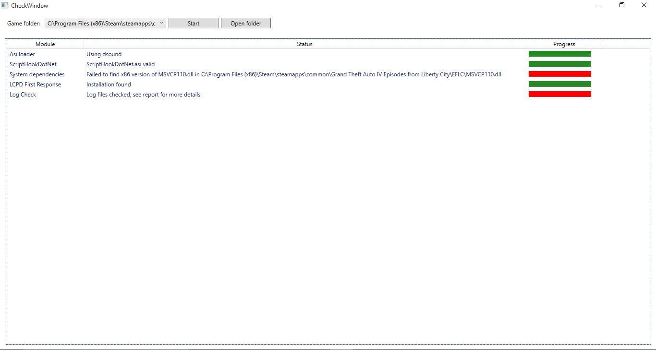Restore down the CheckWindow window

coord(622,5)
